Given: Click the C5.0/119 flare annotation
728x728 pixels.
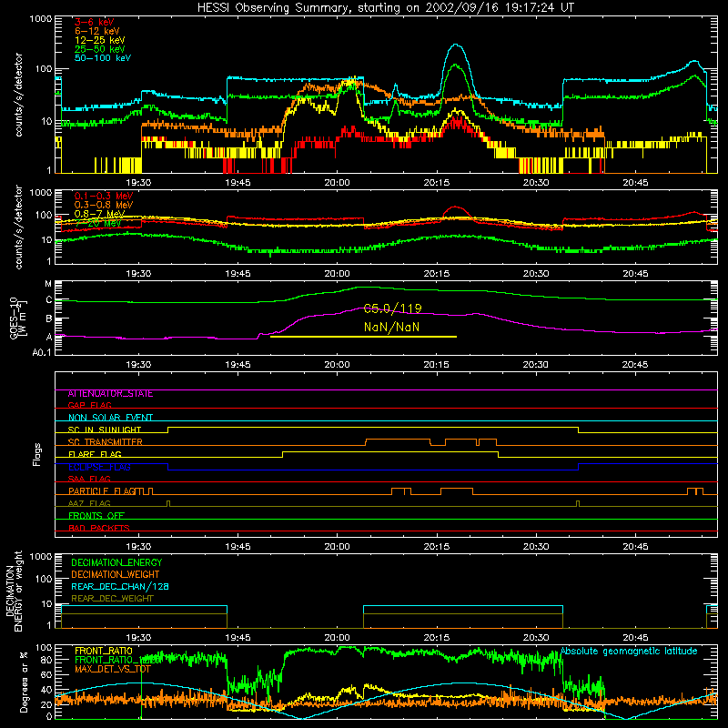Looking at the screenshot, I should pyautogui.click(x=392, y=308).
